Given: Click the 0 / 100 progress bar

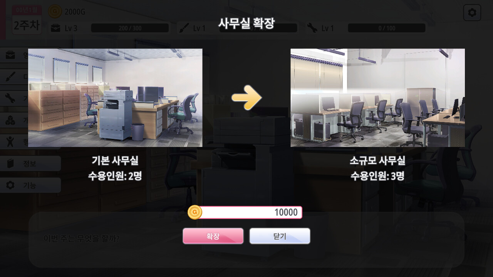Looking at the screenshot, I should pyautogui.click(x=387, y=28).
